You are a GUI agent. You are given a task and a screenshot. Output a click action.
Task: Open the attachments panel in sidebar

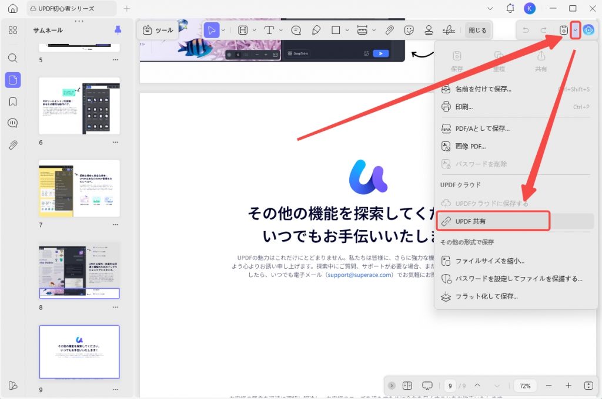pyautogui.click(x=13, y=146)
